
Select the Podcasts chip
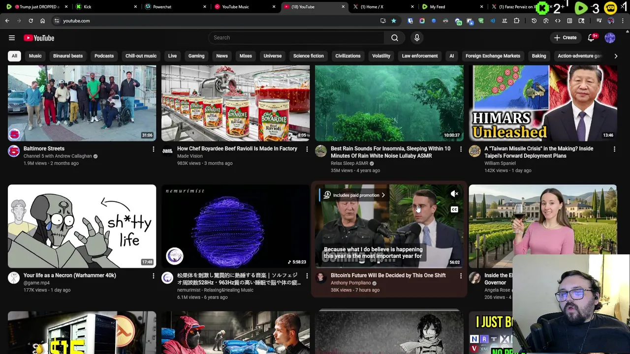tap(104, 56)
